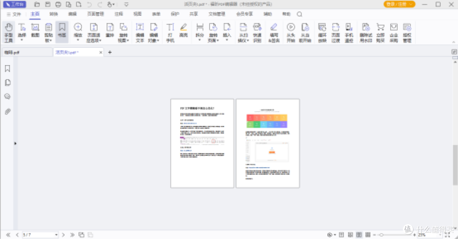Image resolution: width=458 pixels, height=239 pixels.
Task: Click the Open file folder icon
Action: click(x=37, y=4)
